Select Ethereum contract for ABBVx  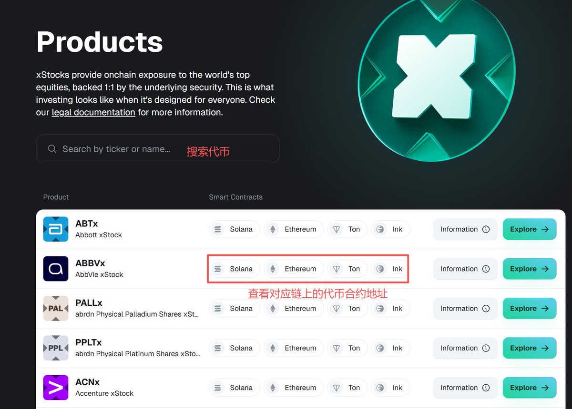coord(294,269)
